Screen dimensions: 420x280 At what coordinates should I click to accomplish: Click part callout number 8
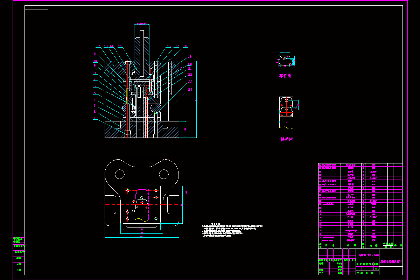click(94, 73)
